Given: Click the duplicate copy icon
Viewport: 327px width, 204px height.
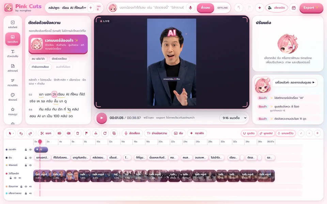Looking at the screenshot, I should (114, 133).
